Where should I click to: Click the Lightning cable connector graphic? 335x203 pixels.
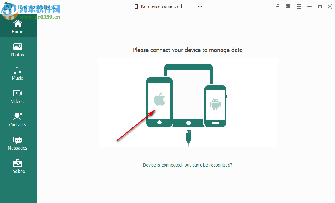point(188,138)
